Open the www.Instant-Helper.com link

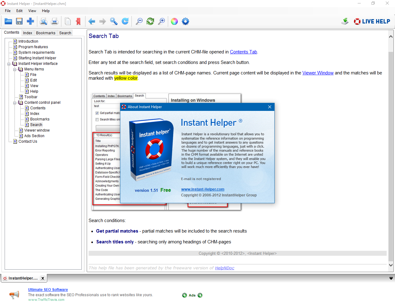click(x=203, y=189)
